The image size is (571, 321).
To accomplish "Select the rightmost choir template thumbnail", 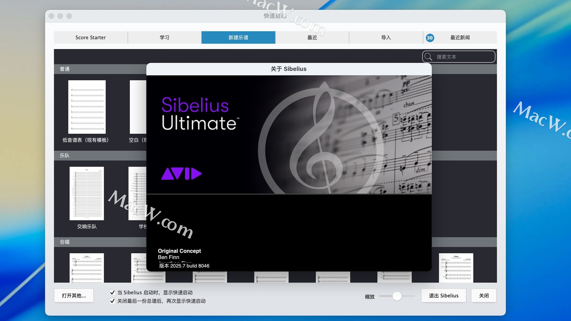I will [x=456, y=268].
